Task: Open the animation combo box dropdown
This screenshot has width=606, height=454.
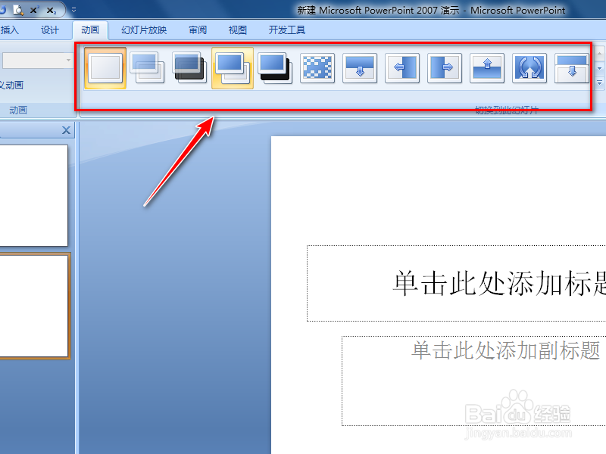Action: click(68, 61)
